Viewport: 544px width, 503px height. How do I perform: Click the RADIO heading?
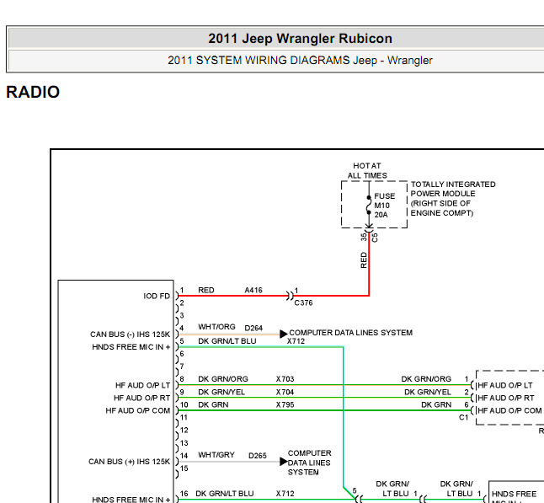[x=33, y=92]
